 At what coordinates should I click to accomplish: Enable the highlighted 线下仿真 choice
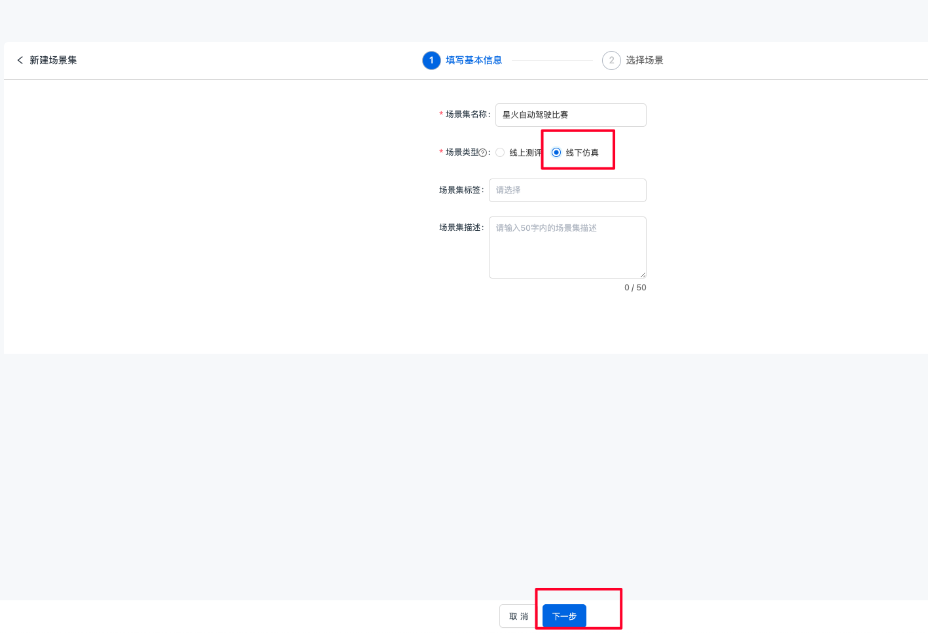click(x=556, y=152)
